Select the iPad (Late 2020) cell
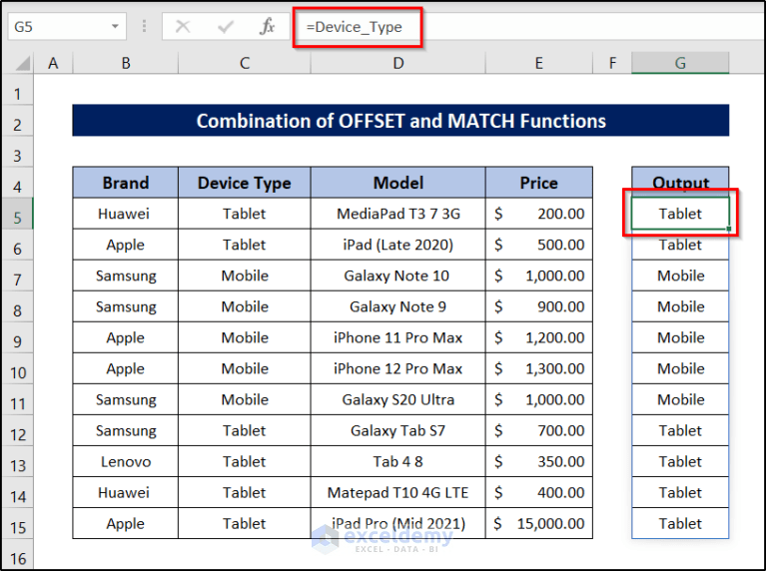The image size is (766, 571). pos(398,245)
